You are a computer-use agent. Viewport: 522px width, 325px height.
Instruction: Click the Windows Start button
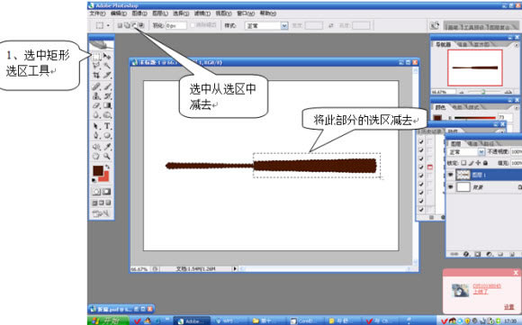pos(108,320)
